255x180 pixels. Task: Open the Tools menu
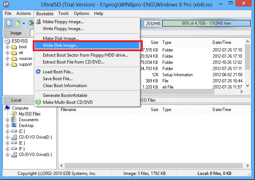point(64,13)
